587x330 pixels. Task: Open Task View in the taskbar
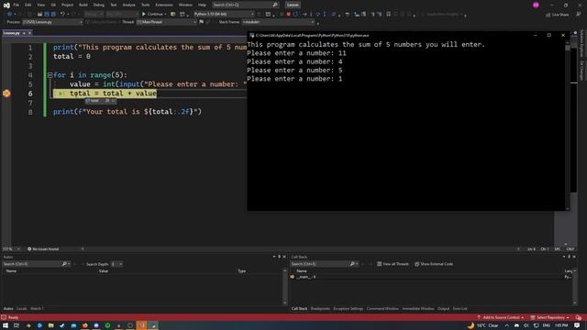tap(17, 325)
